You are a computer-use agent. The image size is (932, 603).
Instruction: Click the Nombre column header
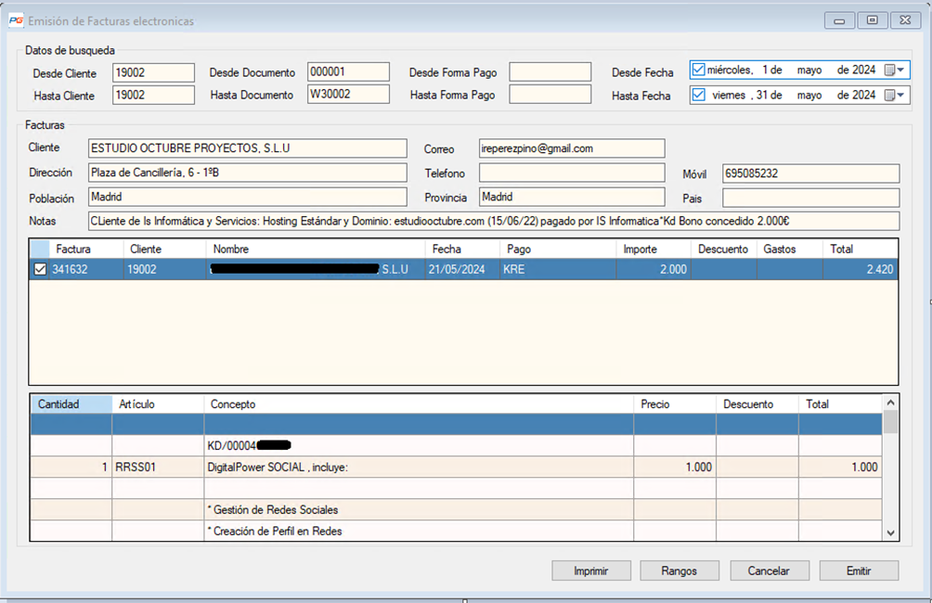click(316, 249)
